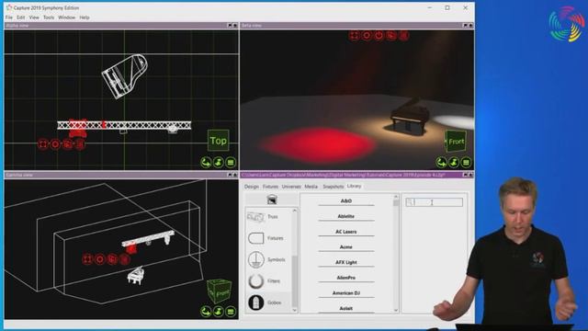Close the Beta view panel
Screen dimensions: 588x331
470,26
